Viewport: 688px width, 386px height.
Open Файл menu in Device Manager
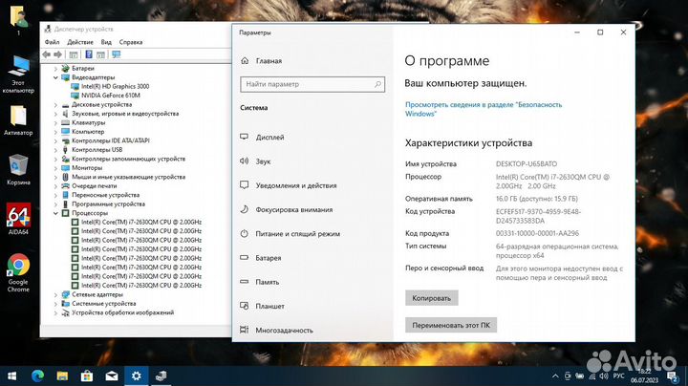(x=52, y=42)
